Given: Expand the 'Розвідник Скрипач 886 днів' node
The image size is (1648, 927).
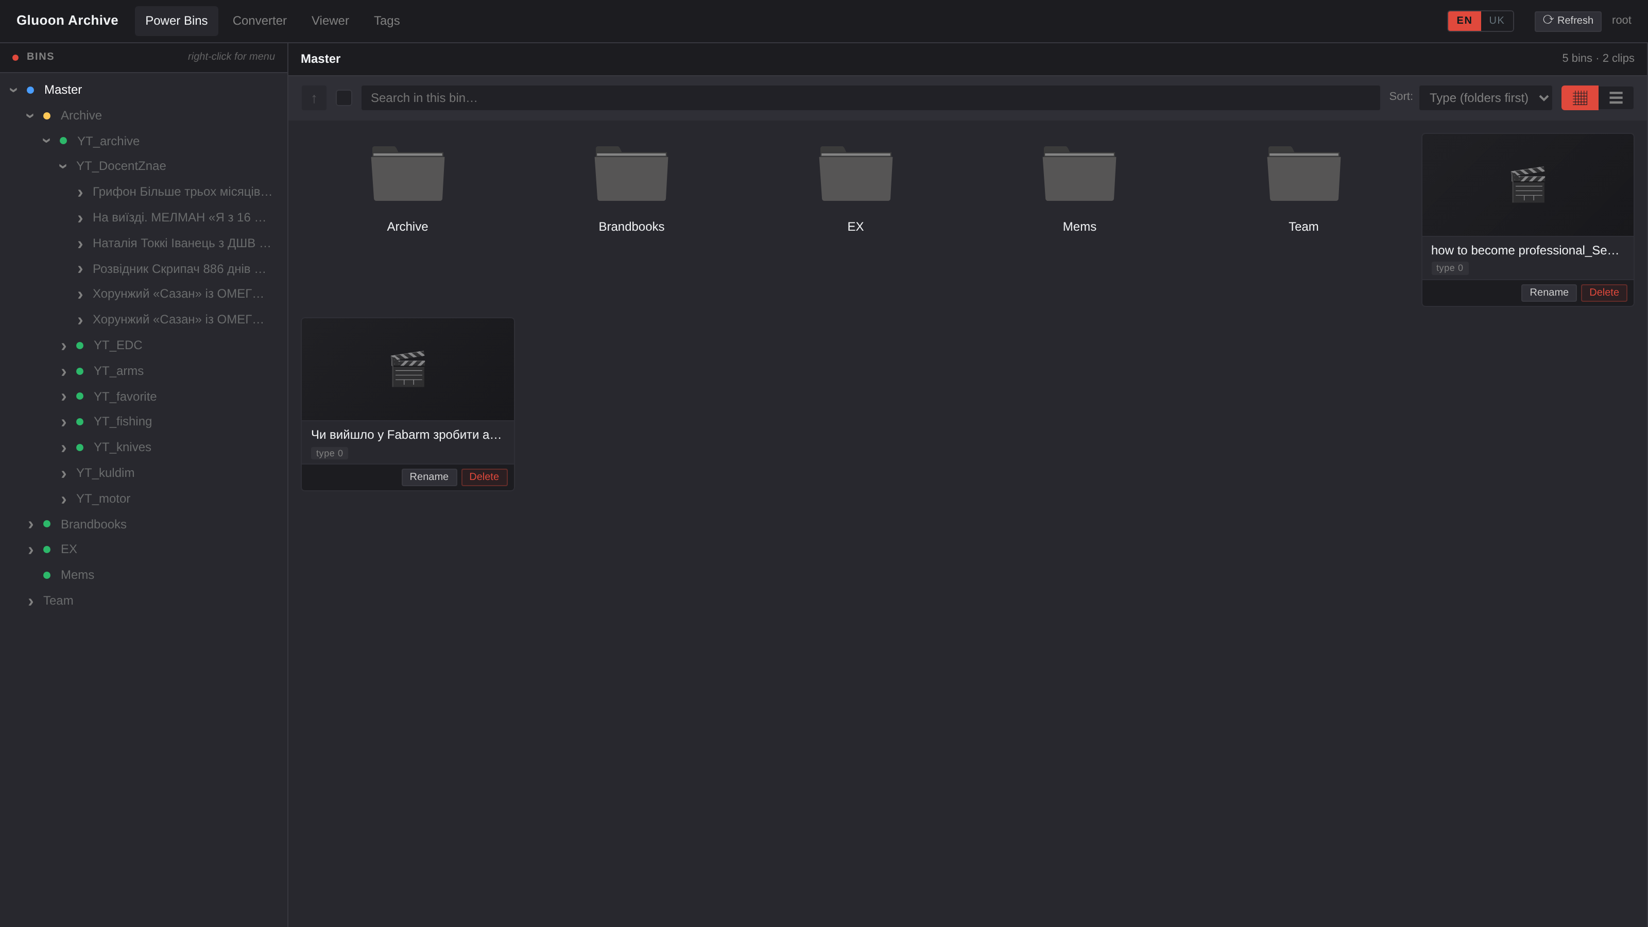Looking at the screenshot, I should (x=80, y=269).
